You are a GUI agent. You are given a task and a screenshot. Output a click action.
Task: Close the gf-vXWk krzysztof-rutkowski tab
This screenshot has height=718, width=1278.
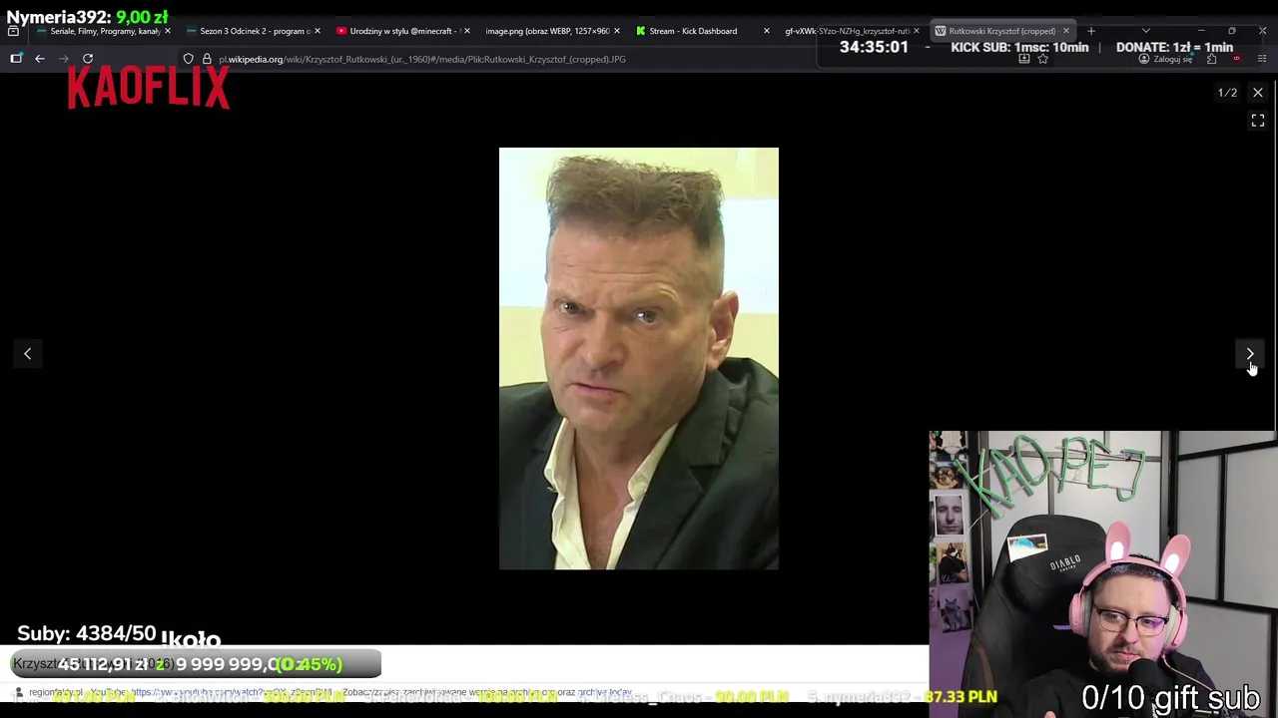coord(916,31)
